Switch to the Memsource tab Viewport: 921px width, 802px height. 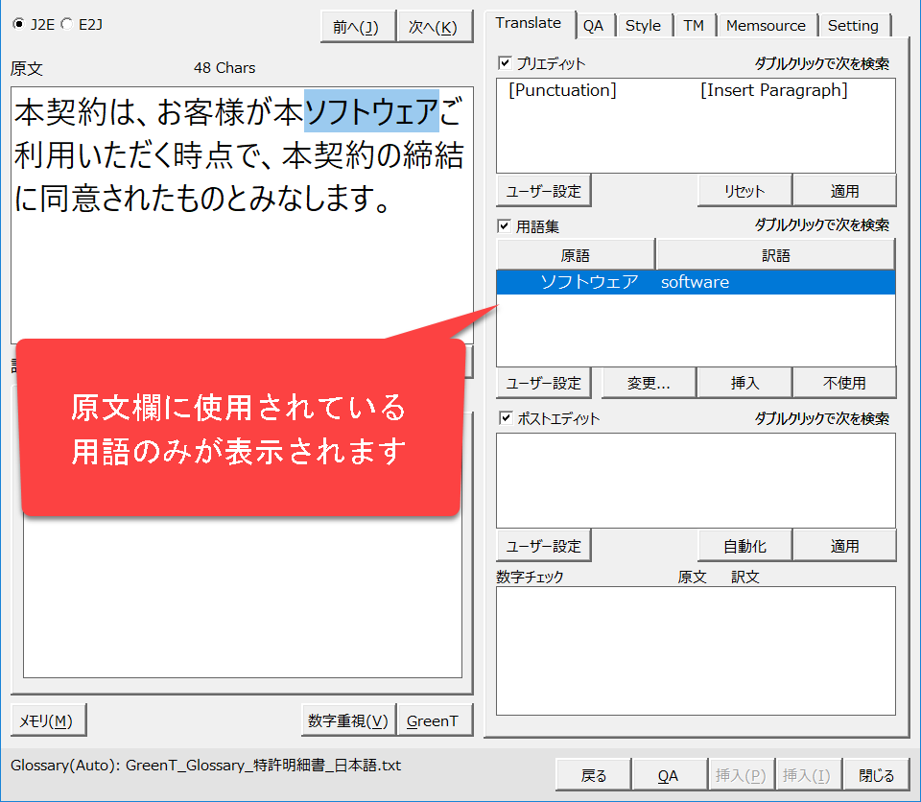tap(767, 26)
